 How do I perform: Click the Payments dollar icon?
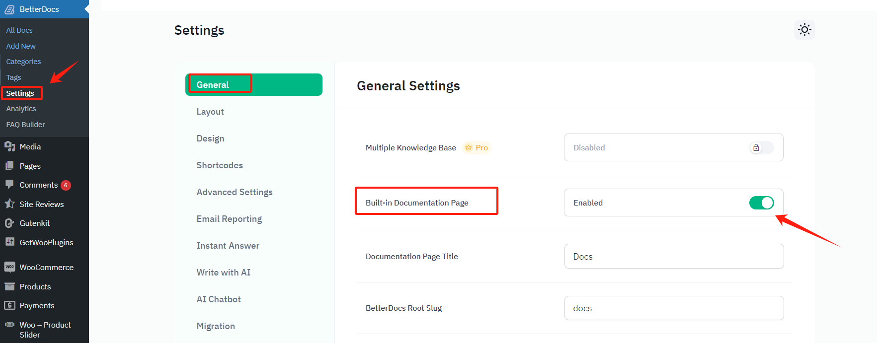(x=9, y=305)
